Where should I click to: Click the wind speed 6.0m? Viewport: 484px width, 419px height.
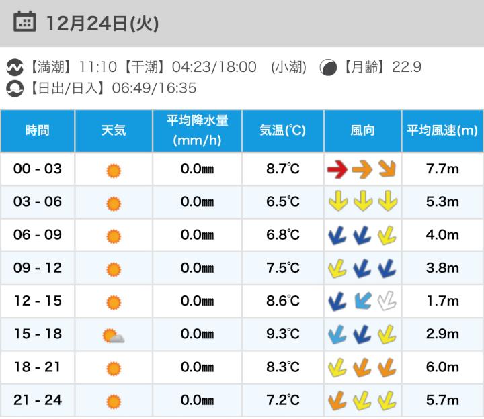[x=442, y=367]
